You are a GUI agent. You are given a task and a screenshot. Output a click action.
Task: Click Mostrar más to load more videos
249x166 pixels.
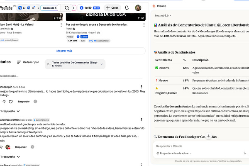point(64,51)
